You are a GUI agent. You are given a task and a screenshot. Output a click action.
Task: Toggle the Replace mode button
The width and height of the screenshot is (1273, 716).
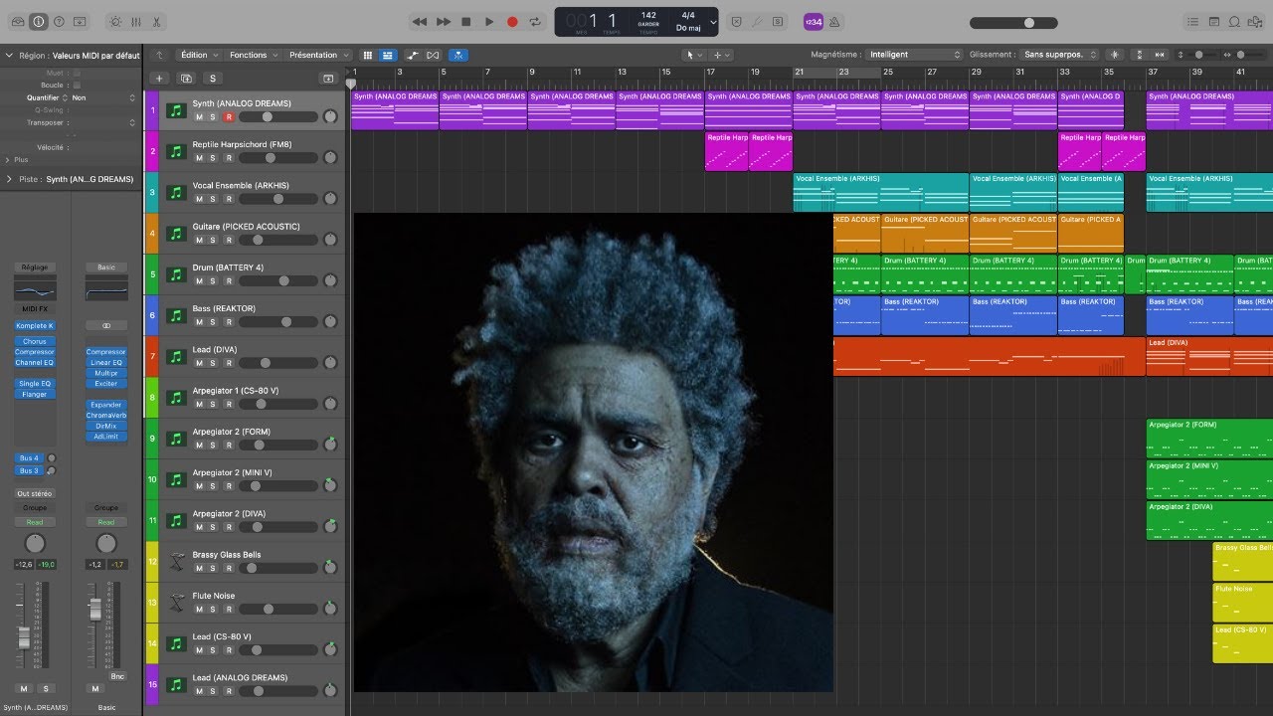pos(737,21)
